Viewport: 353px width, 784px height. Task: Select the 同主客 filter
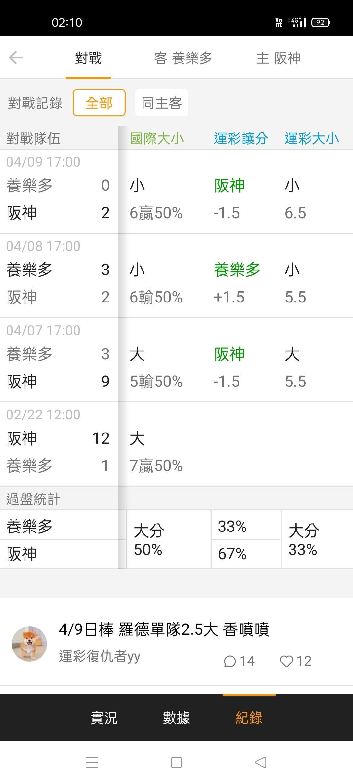tap(162, 103)
